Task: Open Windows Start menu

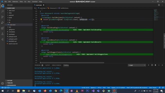Action: click(x=2, y=91)
